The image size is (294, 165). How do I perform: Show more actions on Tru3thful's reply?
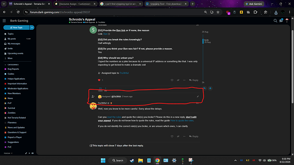coord(184,137)
